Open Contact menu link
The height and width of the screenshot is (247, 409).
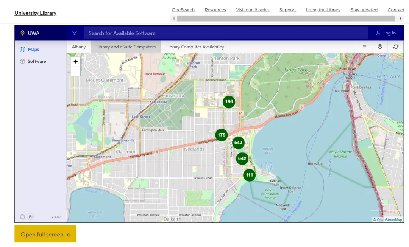395,10
